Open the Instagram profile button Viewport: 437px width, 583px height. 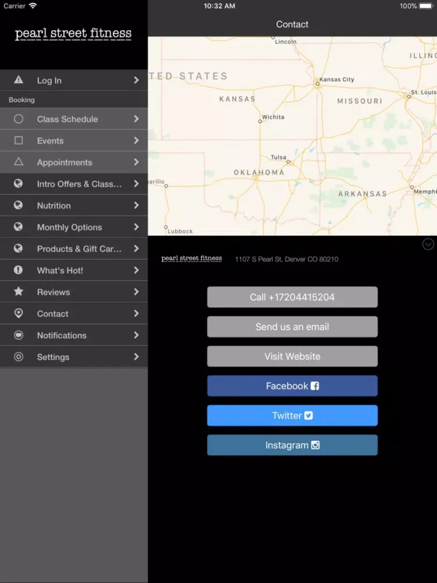pyautogui.click(x=292, y=445)
